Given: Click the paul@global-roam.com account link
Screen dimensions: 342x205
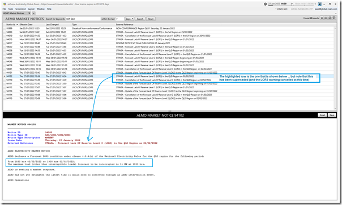Looking at the screenshot, I should pyautogui.click(x=326, y=9).
